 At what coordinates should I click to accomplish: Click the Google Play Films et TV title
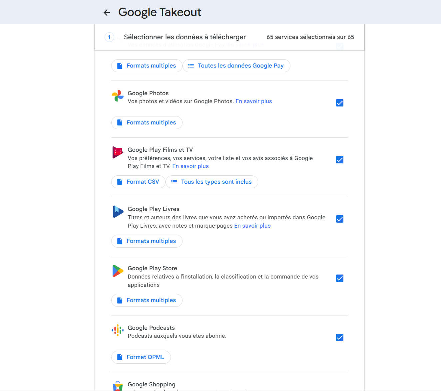[x=160, y=150]
